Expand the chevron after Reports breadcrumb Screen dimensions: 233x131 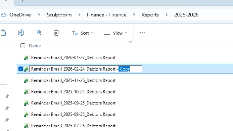point(167,15)
